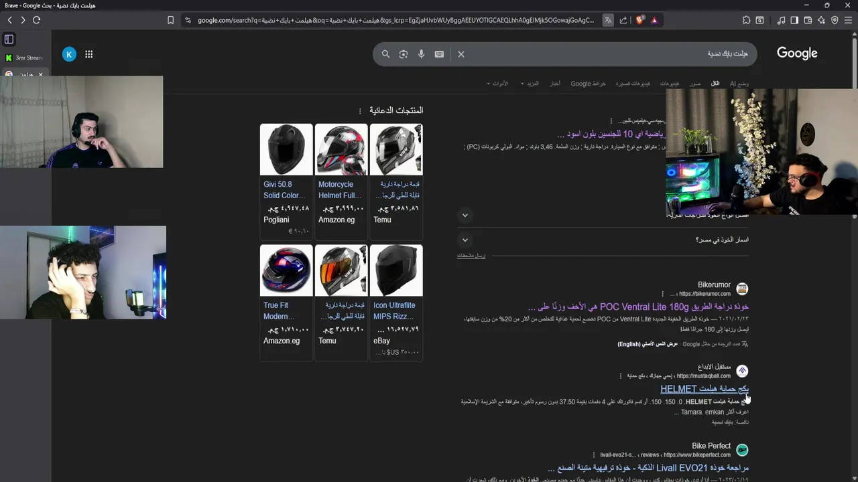The image size is (858, 482).
Task: Open Brave main hamburger menu
Action: tap(848, 20)
